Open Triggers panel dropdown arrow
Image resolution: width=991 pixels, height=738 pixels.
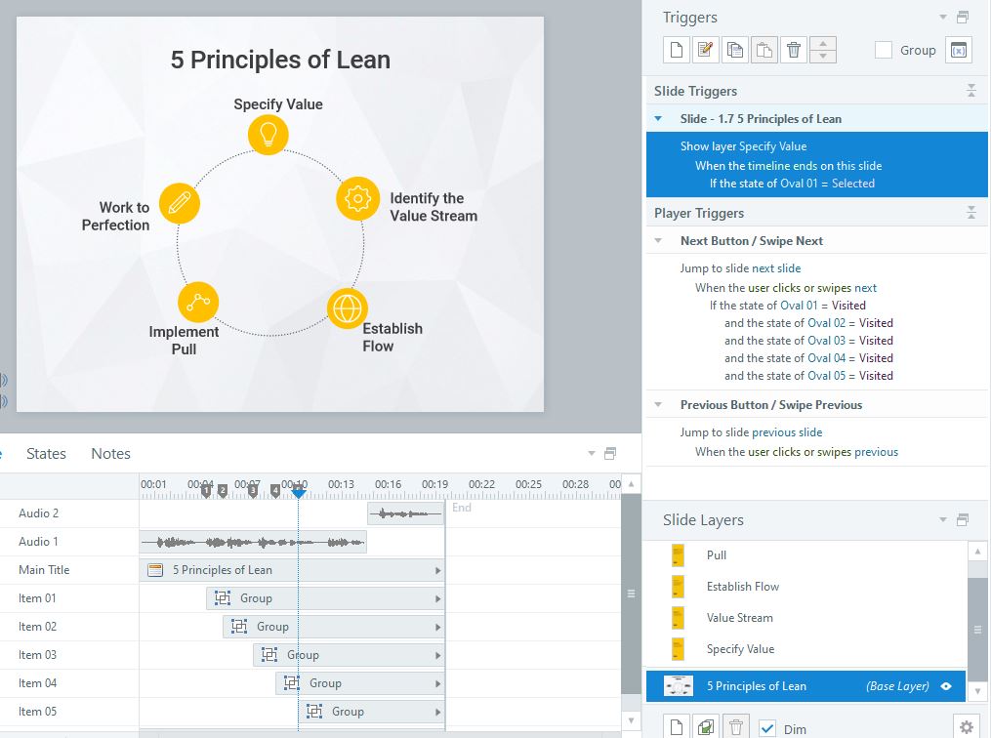(x=943, y=17)
